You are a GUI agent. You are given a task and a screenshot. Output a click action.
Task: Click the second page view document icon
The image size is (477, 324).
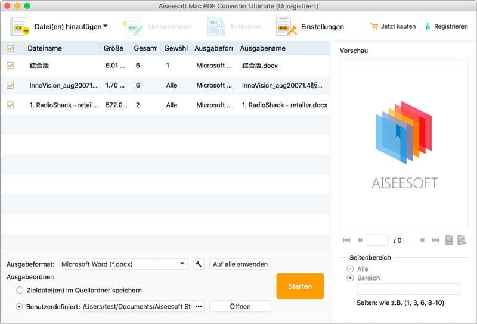[461, 240]
